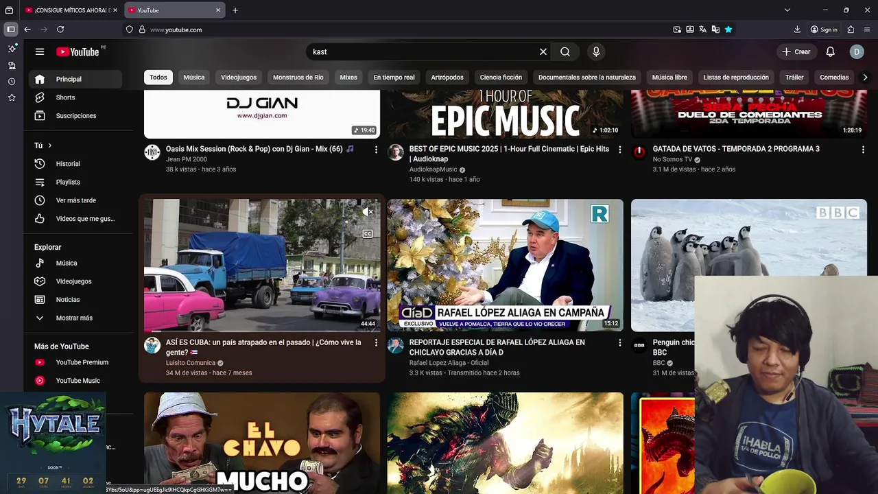Select the Monstruos de Río chip
Viewport: 878px width, 494px height.
tap(298, 78)
